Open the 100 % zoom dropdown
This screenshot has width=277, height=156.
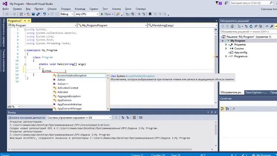tap(13, 107)
